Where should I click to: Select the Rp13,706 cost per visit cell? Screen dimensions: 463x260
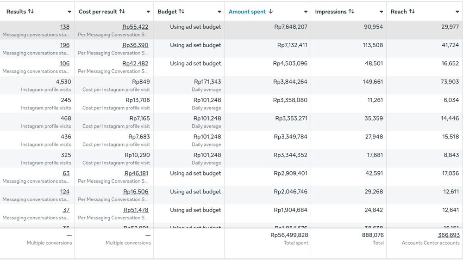(x=114, y=103)
